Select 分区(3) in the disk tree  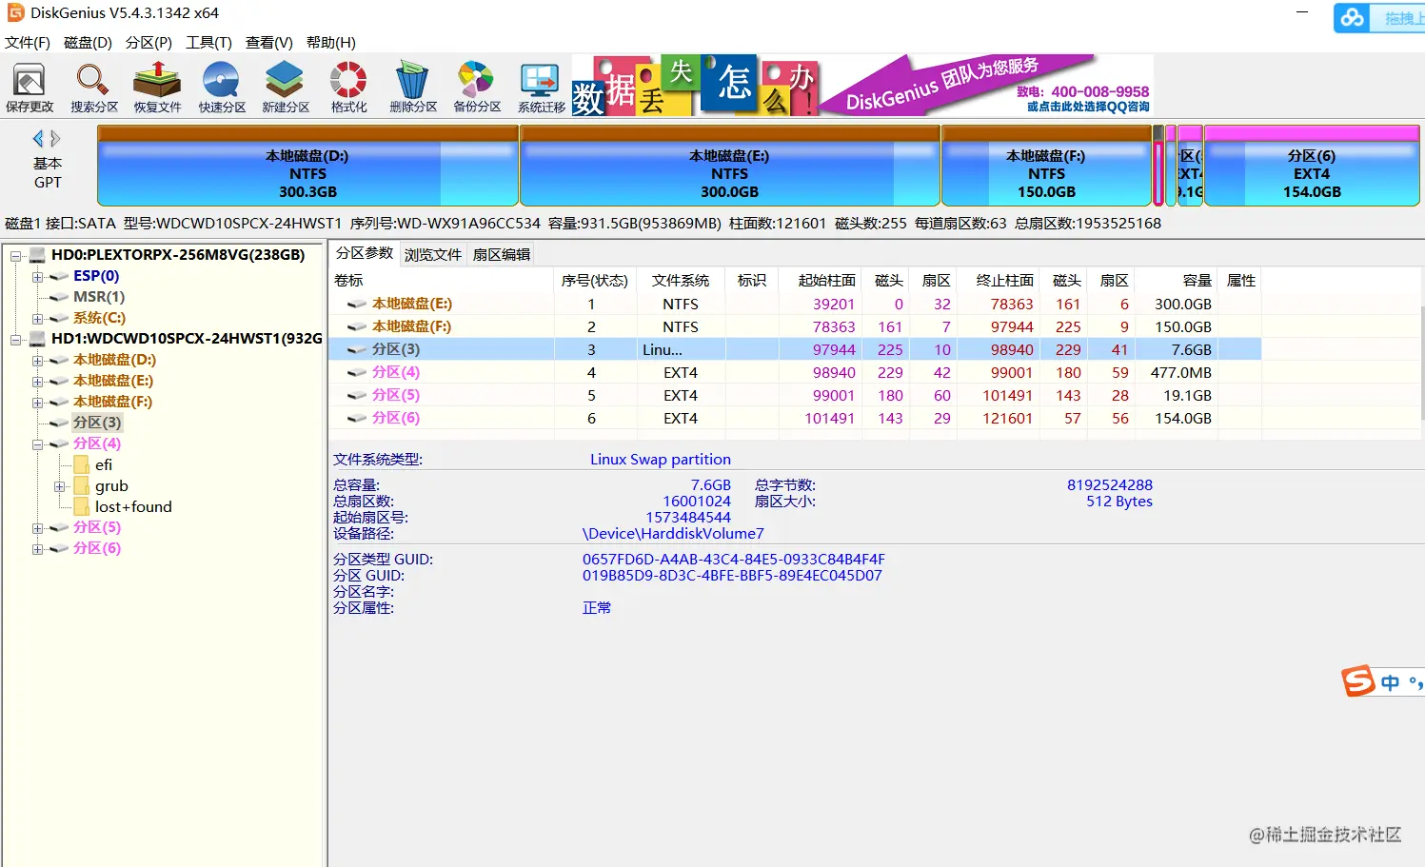pos(97,423)
